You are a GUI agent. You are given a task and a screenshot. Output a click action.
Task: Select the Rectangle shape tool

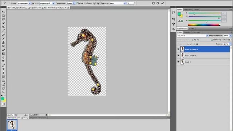3,77
